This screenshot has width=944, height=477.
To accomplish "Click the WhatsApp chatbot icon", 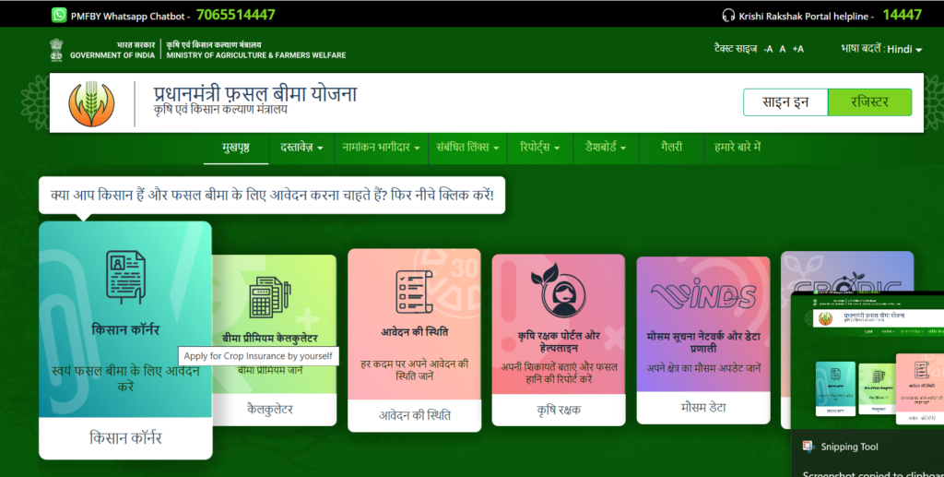I will tap(59, 15).
